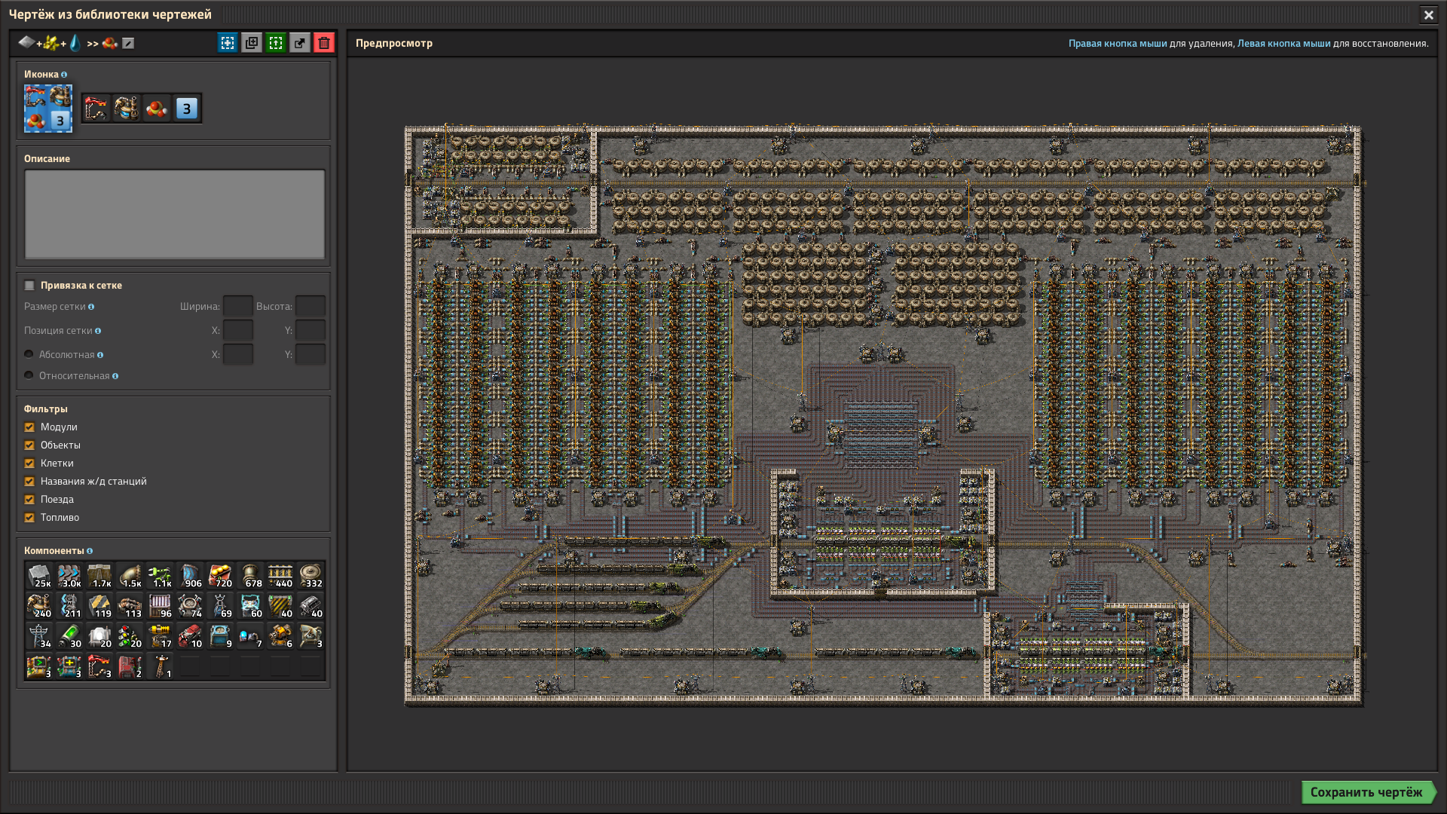Click the blueprint recipe label in header
Viewport: 1447px width, 814px height.
coord(68,43)
